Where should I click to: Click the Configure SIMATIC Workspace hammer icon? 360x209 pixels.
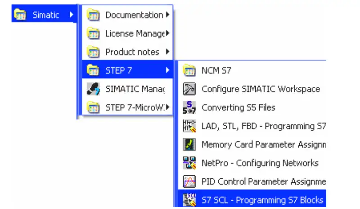click(x=189, y=89)
